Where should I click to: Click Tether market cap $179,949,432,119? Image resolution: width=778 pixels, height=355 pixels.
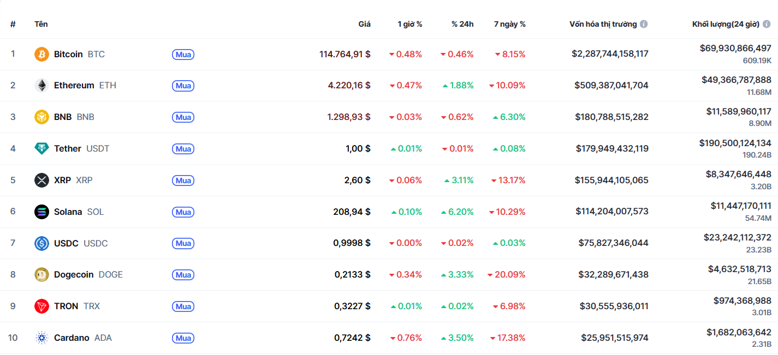click(x=613, y=148)
